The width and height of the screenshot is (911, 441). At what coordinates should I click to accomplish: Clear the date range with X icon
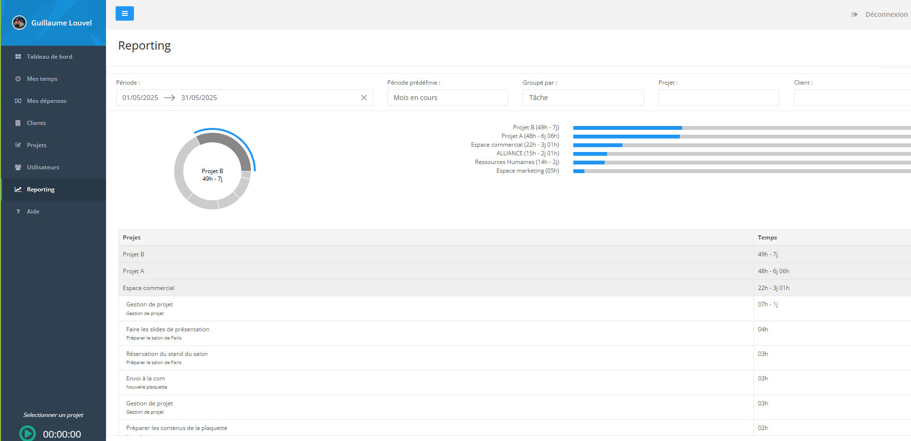coord(364,98)
